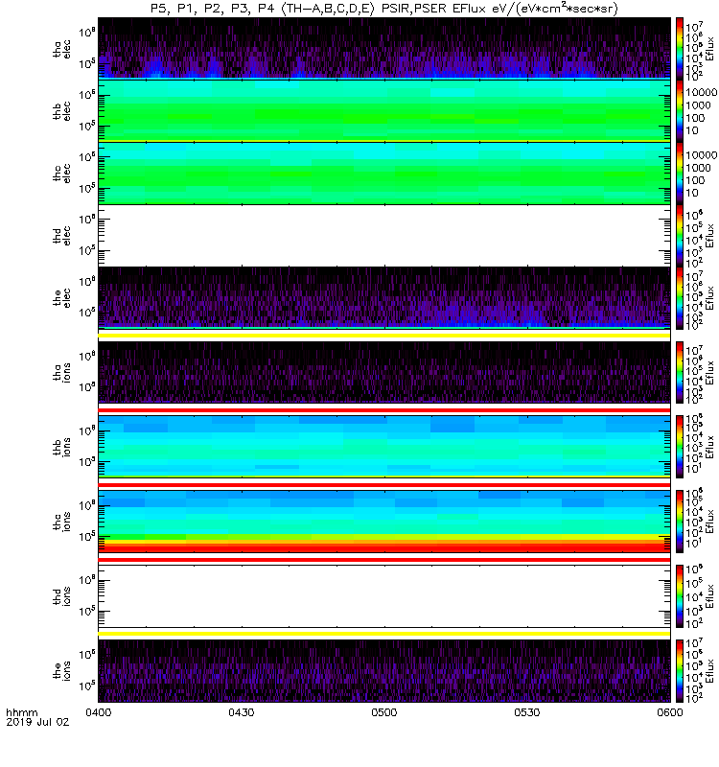Click inside the thb elec spectrogram panel
The height and width of the screenshot is (767, 719).
(x=384, y=111)
